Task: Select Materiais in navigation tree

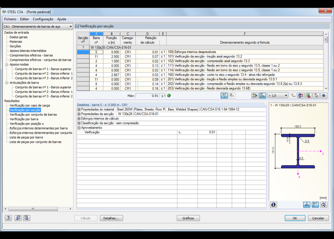Action: click(x=16, y=41)
